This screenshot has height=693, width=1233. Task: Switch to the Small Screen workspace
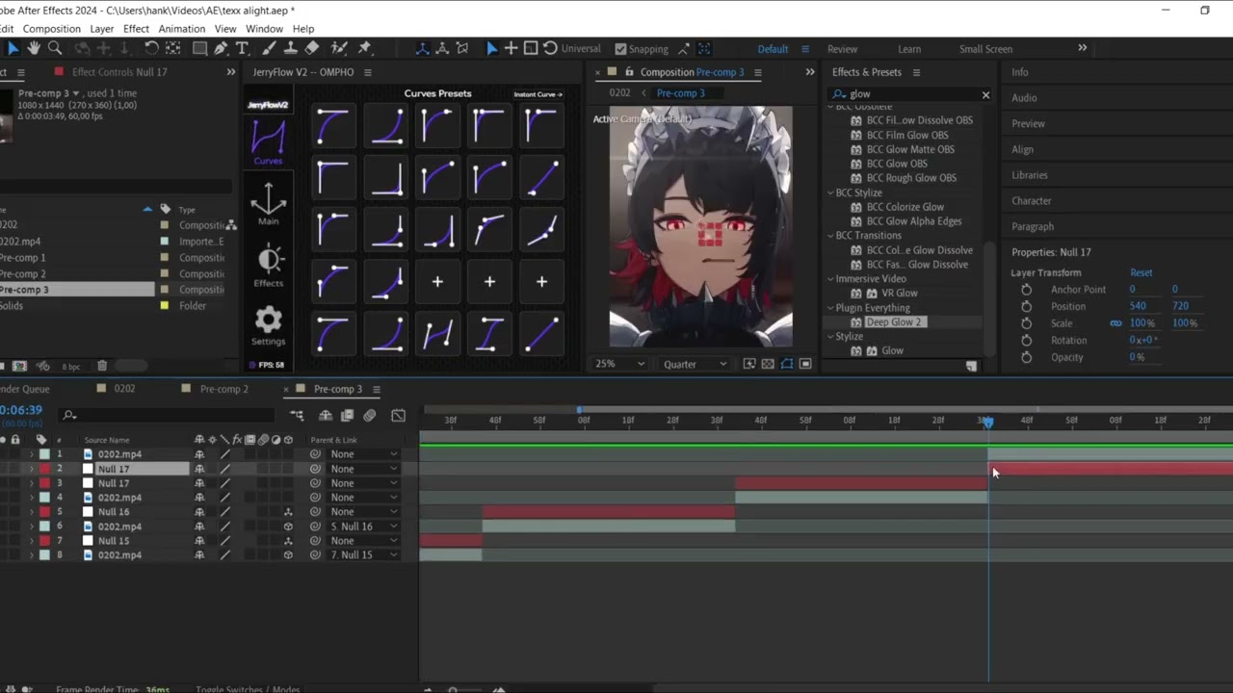(985, 49)
